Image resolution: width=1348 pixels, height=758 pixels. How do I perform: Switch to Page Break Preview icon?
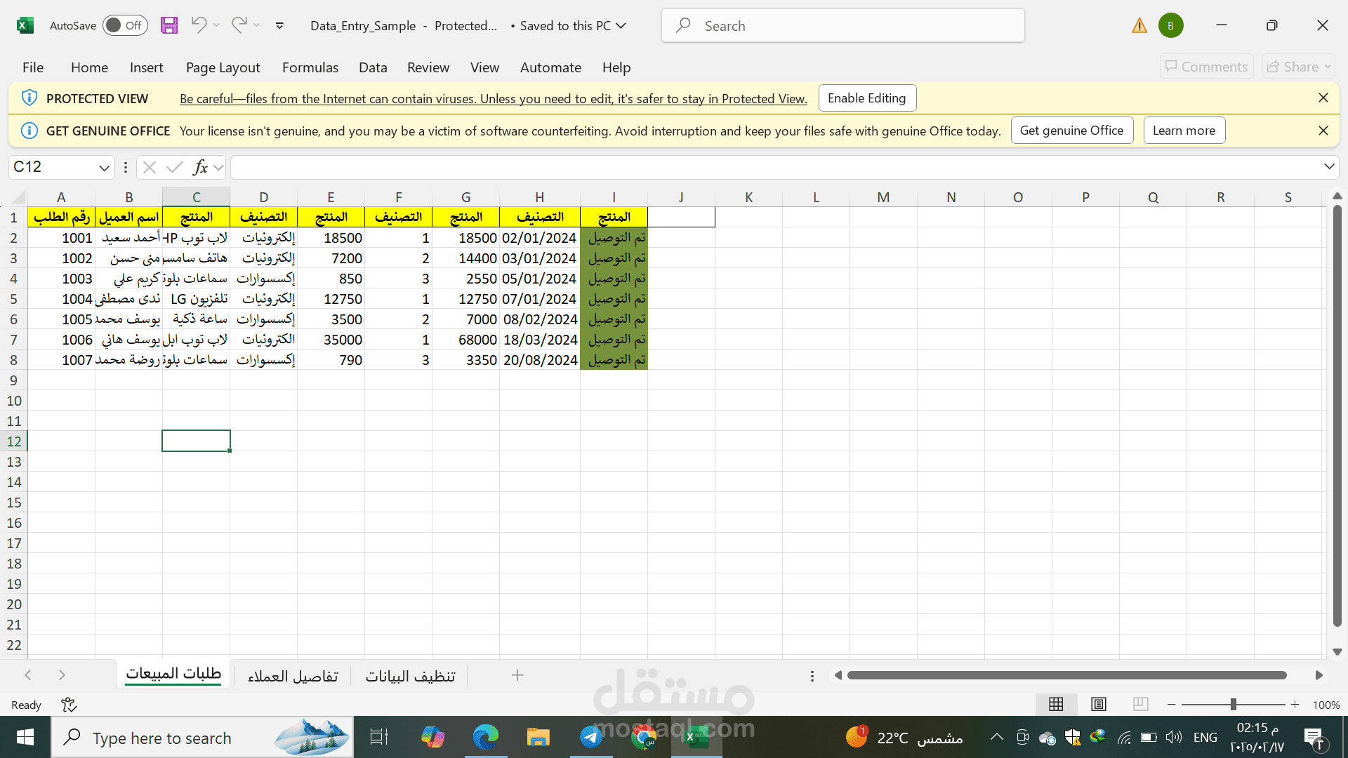(1141, 704)
